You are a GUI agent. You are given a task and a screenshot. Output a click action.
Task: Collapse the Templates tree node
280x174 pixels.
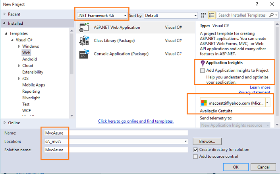pyautogui.click(x=6, y=33)
